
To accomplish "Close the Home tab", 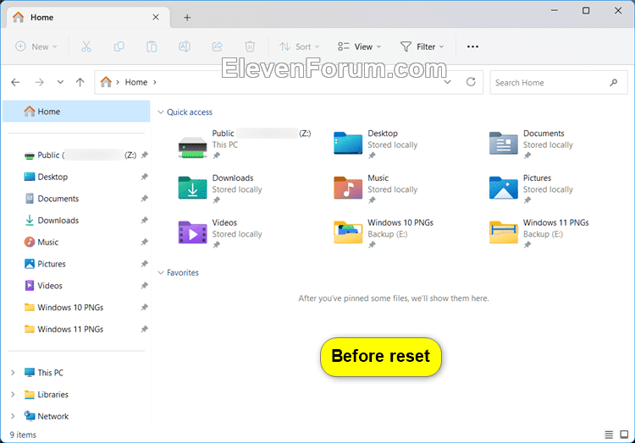I will (156, 18).
